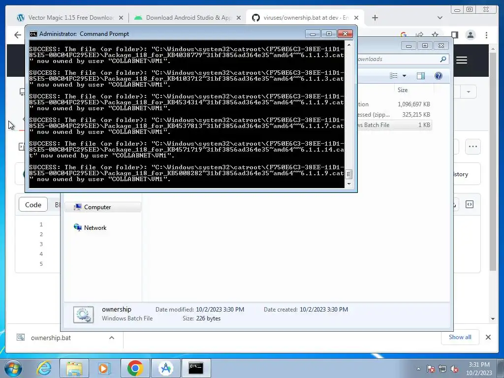Open Windows Explorer from taskbar

point(74,368)
